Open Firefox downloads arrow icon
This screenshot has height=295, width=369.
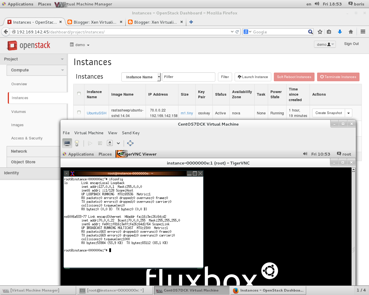tap(340, 32)
